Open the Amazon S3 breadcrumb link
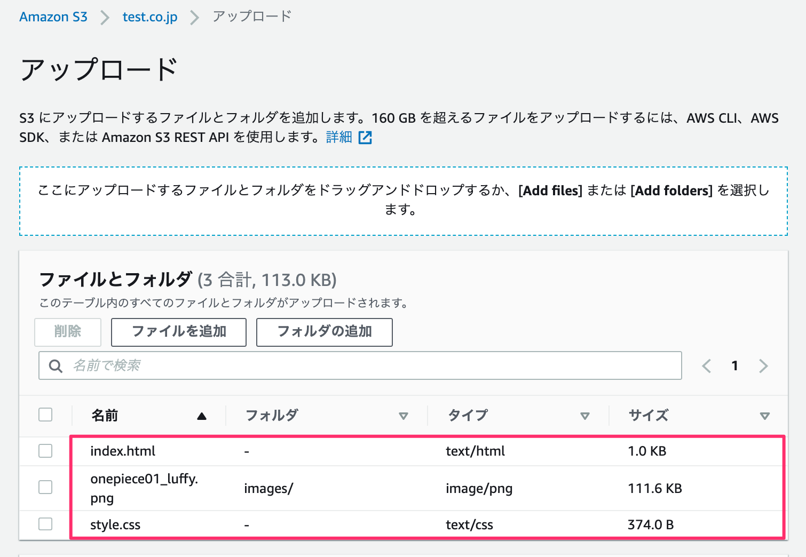806x557 pixels. (53, 17)
